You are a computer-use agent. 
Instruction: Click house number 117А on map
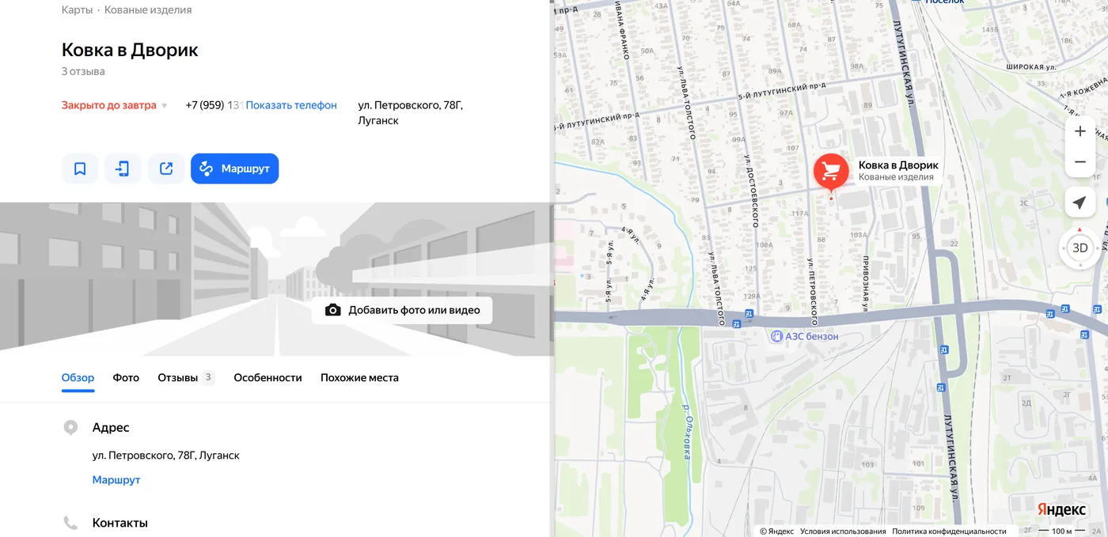(x=799, y=214)
